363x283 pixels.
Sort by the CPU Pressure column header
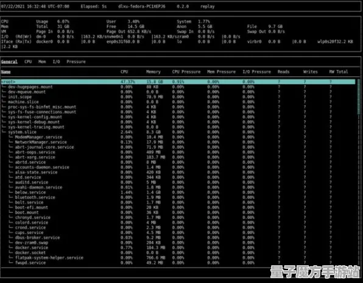click(x=186, y=72)
